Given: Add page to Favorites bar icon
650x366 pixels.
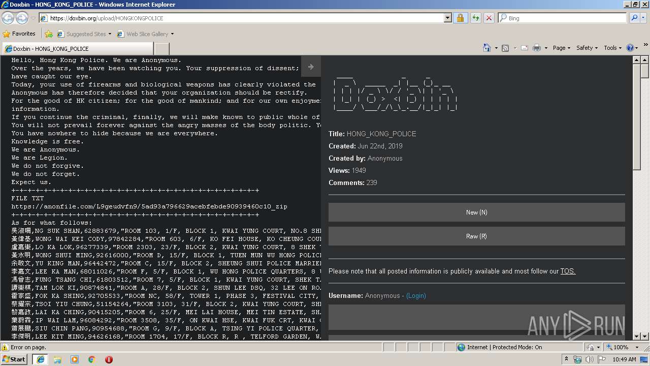Looking at the screenshot, I should coord(49,34).
